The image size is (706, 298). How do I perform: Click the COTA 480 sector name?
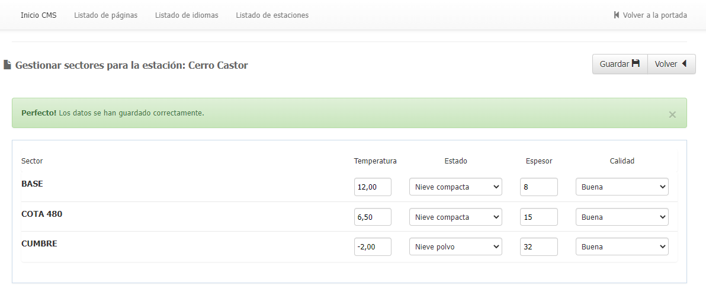[42, 214]
